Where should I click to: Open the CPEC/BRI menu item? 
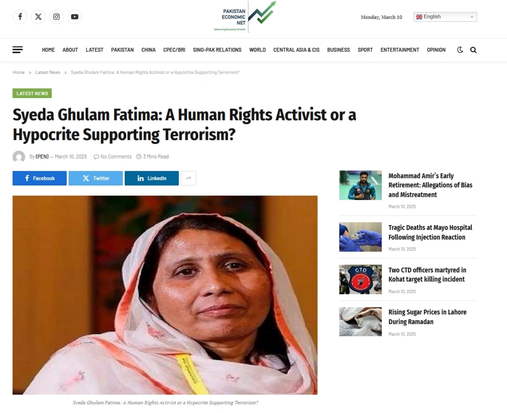pyautogui.click(x=174, y=50)
